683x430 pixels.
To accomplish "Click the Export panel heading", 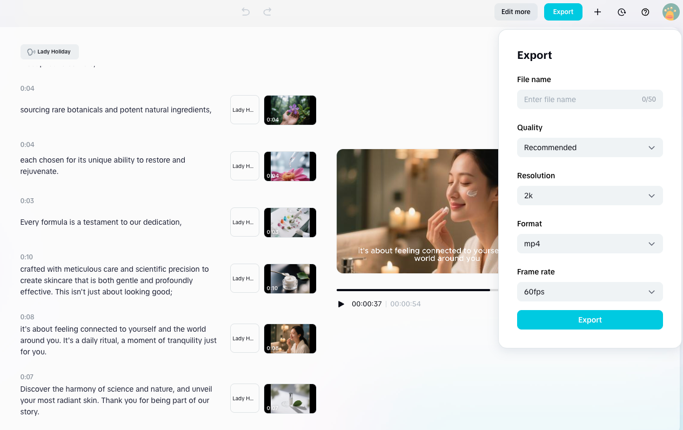I will point(534,55).
